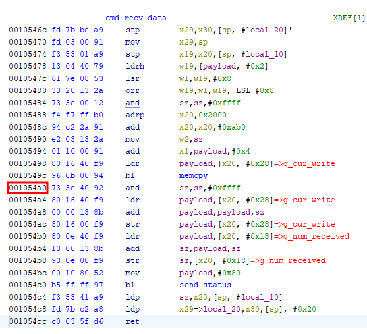Select operand w1,w19,#0x8
This screenshot has height=334, width=367.
coord(205,78)
